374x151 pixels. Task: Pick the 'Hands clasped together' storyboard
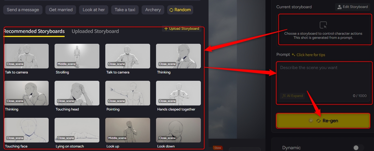178,93
